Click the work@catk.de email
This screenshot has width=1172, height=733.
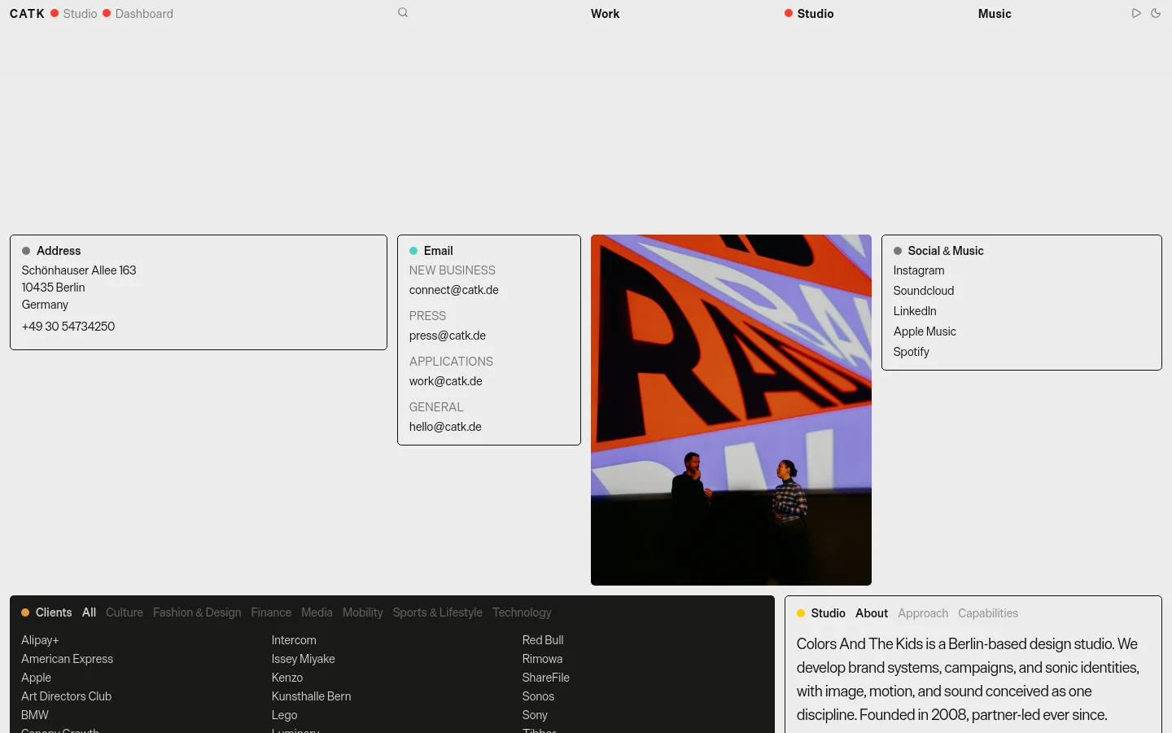click(446, 381)
